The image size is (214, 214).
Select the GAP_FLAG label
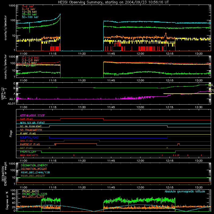pos(26,119)
